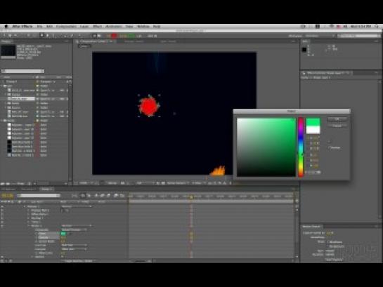383x287 pixels.
Task: Toggle Wireframe checkbox in Motion Sketch
Action: pyautogui.click(x=327, y=242)
